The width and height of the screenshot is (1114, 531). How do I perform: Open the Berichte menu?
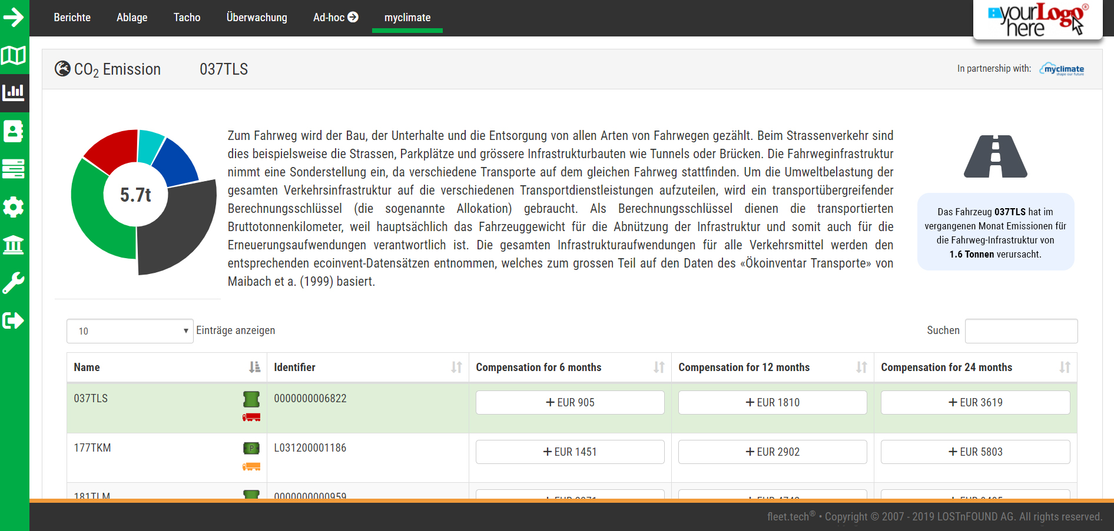click(72, 18)
